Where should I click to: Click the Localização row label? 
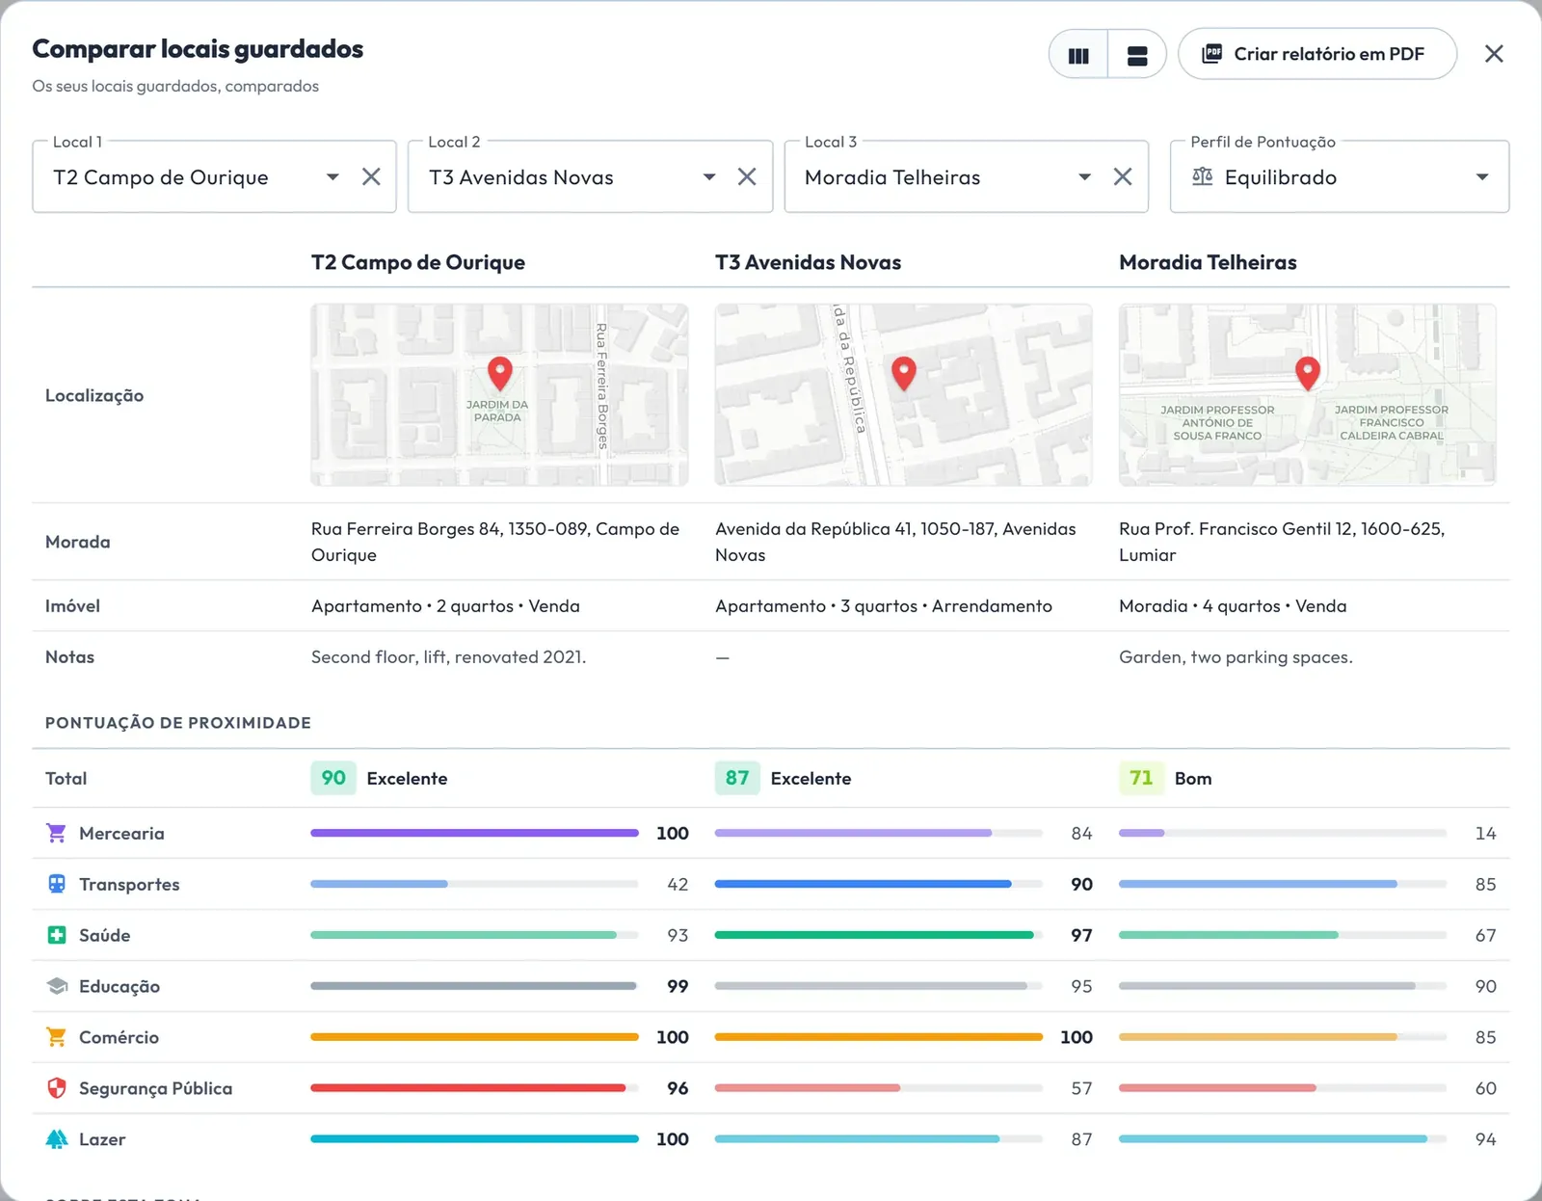[94, 395]
